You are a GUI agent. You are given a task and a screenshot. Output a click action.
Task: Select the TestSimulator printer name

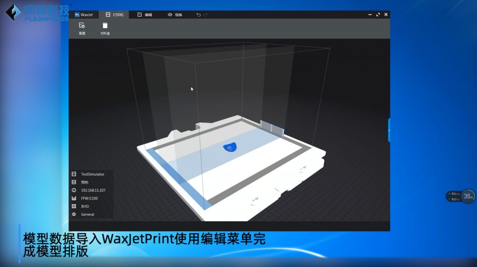(93, 174)
